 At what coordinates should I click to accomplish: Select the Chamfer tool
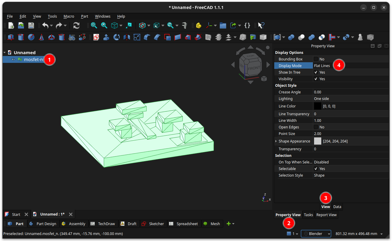click(157, 37)
